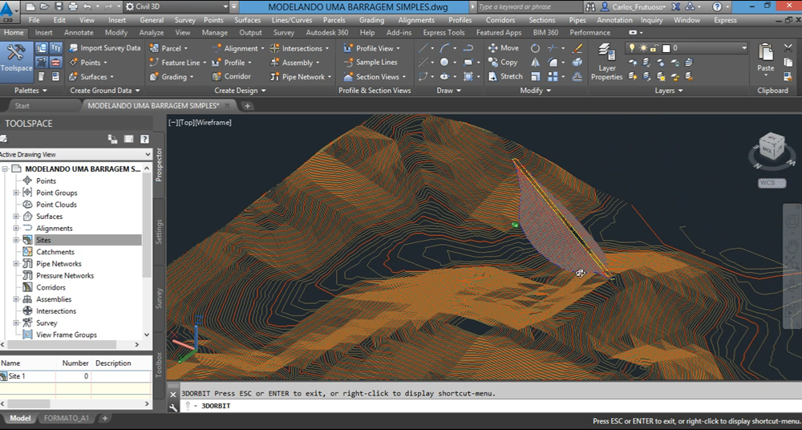Open the Active Drawing View dropdown
The image size is (802, 430).
(75, 154)
